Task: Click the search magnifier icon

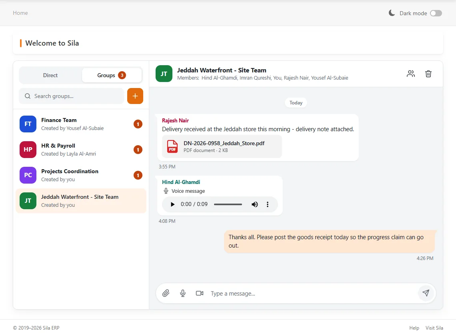Action: click(28, 96)
